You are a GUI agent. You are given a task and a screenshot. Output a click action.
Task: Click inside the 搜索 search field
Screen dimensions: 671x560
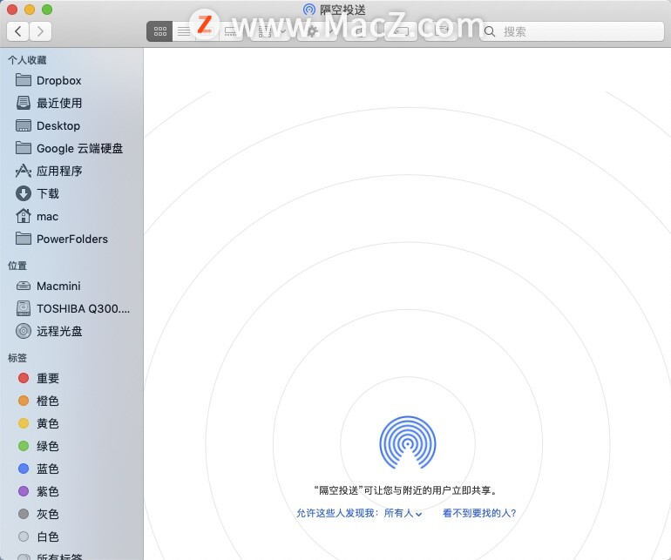tap(573, 31)
